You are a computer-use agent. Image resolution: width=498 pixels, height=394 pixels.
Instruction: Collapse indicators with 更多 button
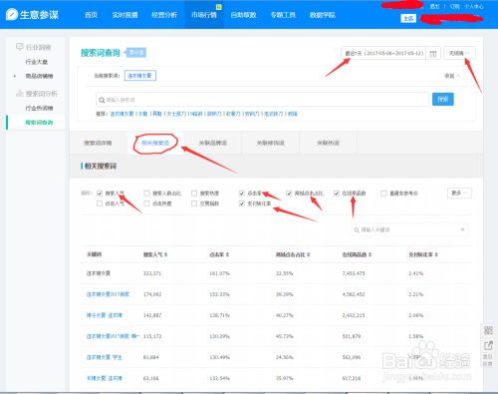click(459, 193)
